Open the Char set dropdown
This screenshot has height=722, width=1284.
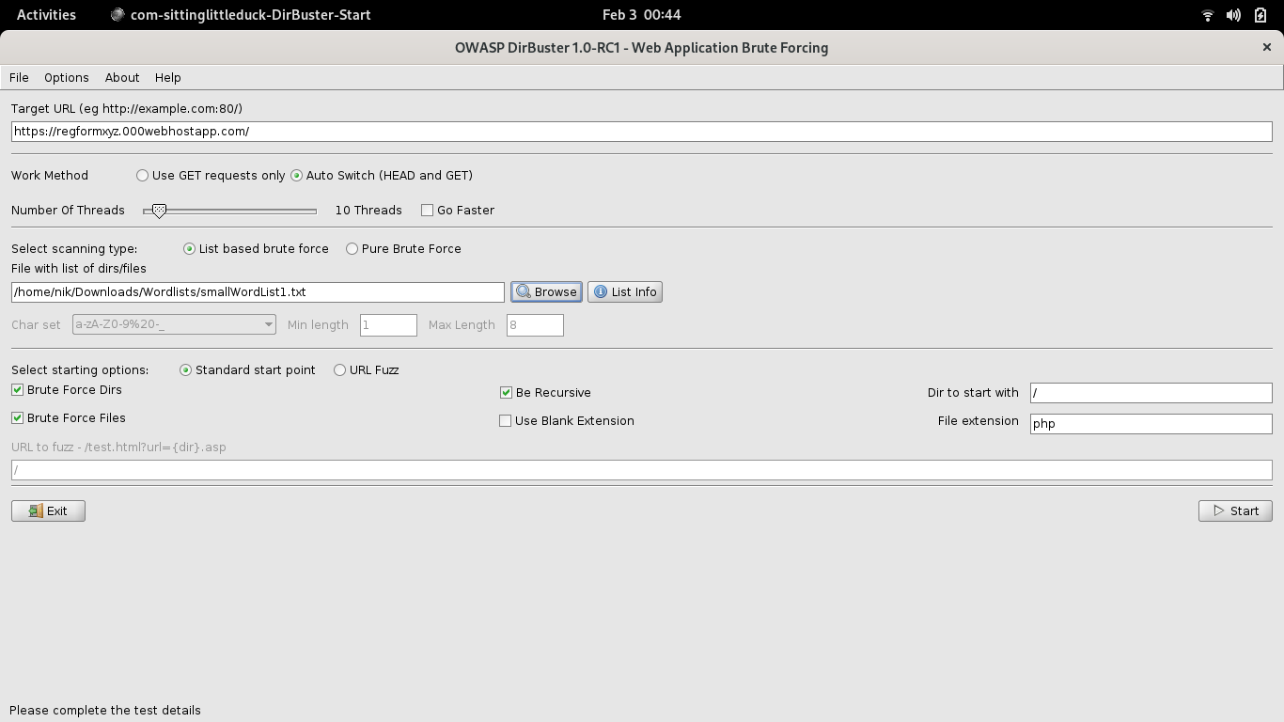point(174,325)
